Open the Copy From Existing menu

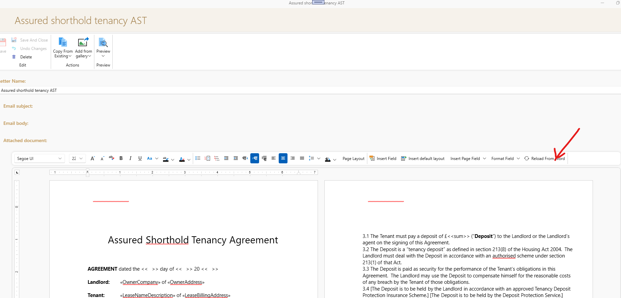pyautogui.click(x=63, y=48)
